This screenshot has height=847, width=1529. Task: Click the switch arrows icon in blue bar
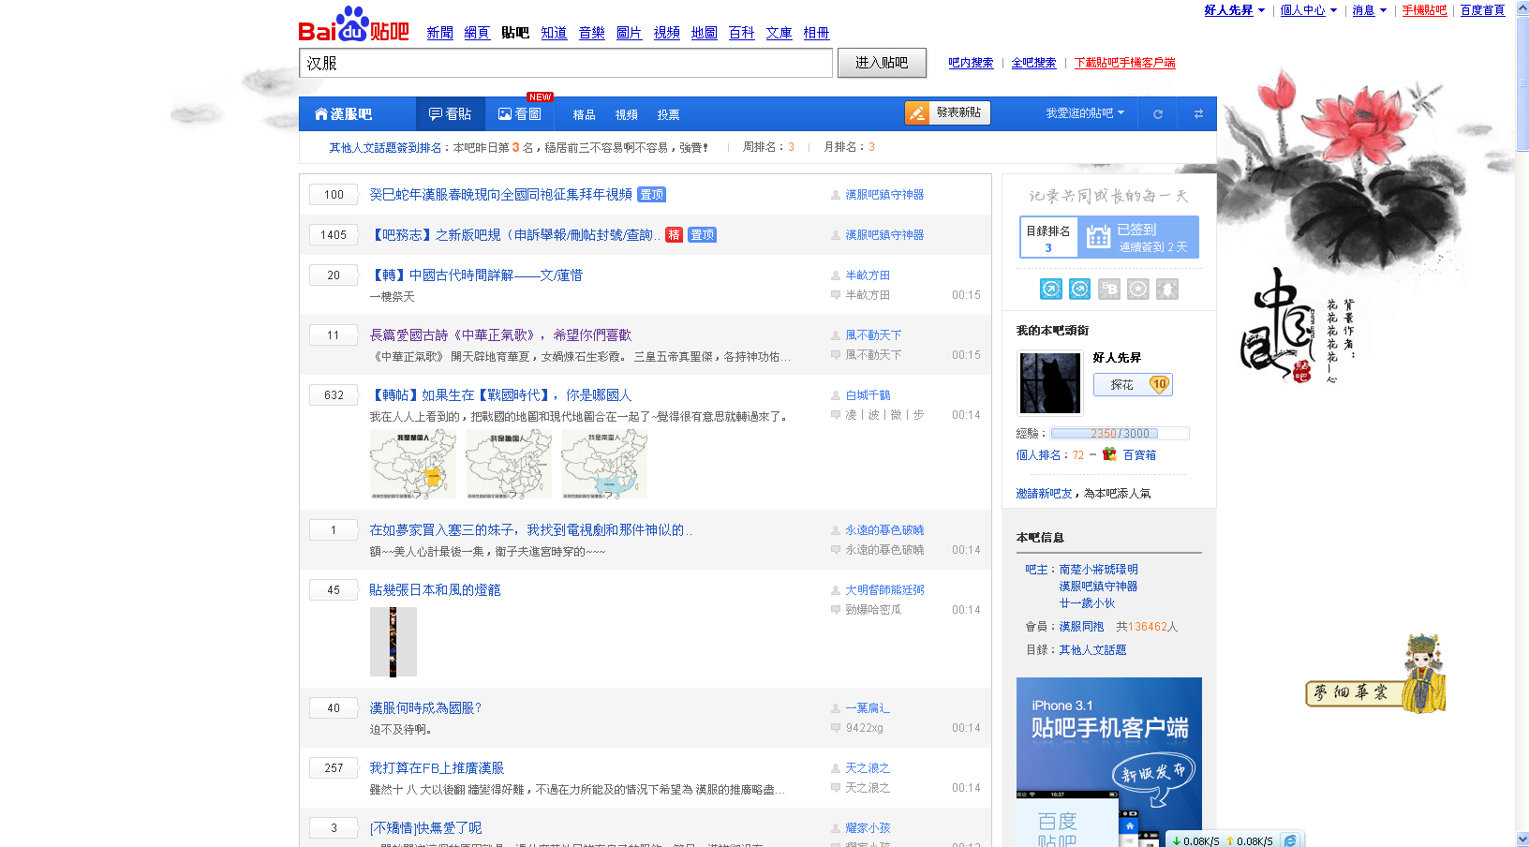pos(1198,114)
